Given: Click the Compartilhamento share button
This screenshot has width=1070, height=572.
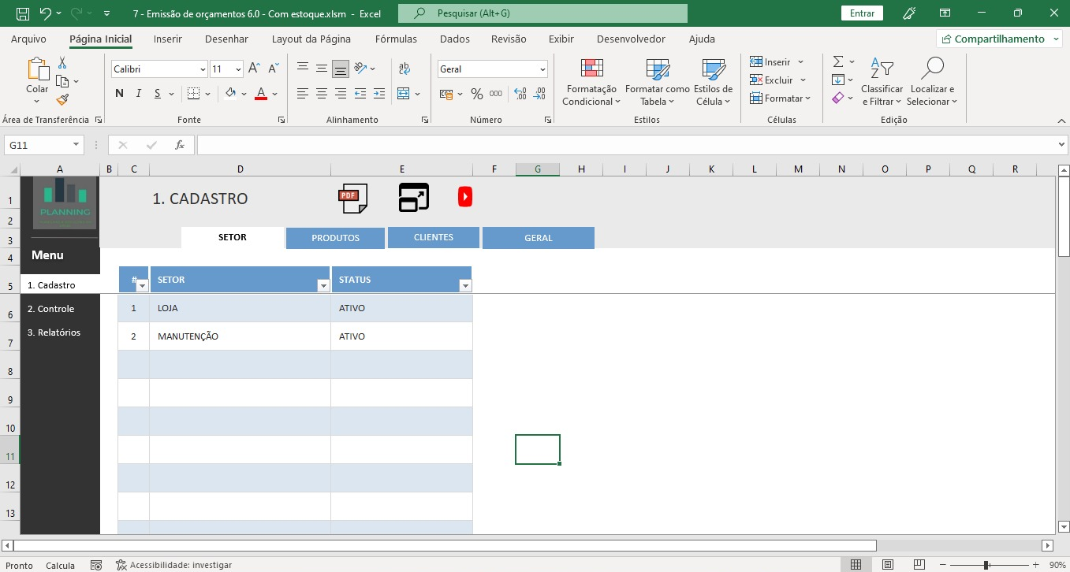Looking at the screenshot, I should click(x=999, y=39).
